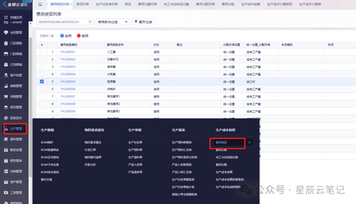Close the 费用类型列表 tab
Image resolution: width=356 pixels, height=204 pixels.
[71, 4]
